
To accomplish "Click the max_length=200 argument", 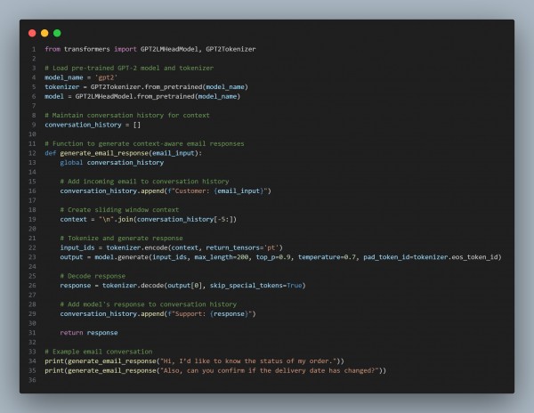I will pos(222,257).
